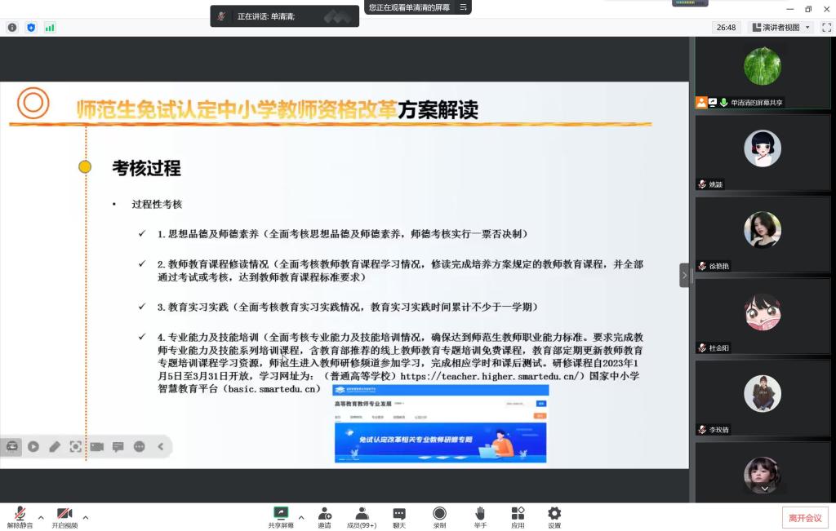Open the 演讲者视图 view dropdown

(780, 27)
